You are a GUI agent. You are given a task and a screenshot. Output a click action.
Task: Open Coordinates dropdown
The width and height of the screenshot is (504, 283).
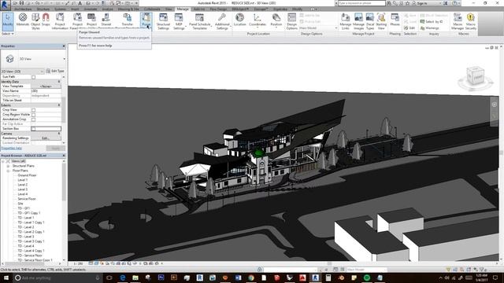[x=258, y=21]
